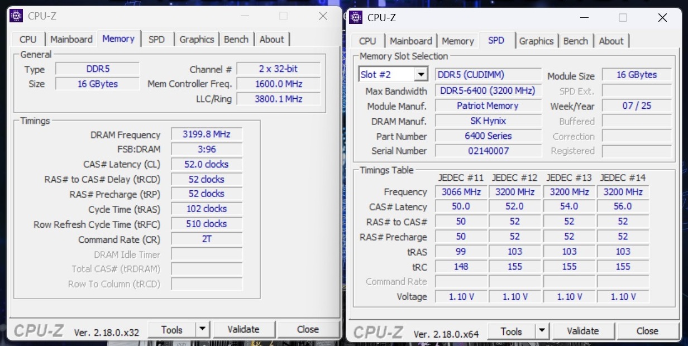Click the Tools button in left window

171,329
